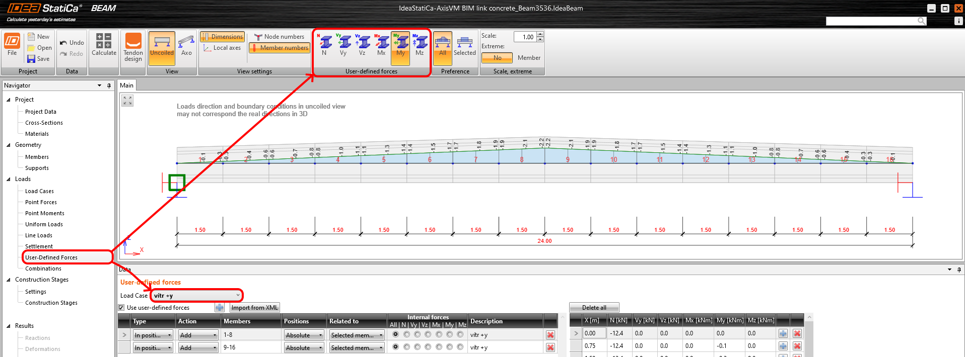Collapse the Loads tree node

(9, 179)
